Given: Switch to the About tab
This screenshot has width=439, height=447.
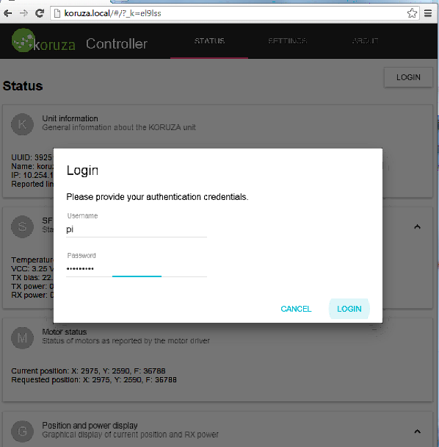Looking at the screenshot, I should pyautogui.click(x=365, y=41).
